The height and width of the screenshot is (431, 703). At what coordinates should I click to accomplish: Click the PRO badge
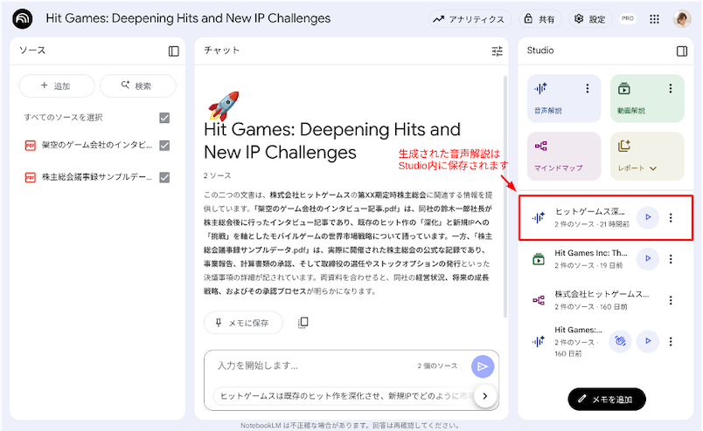[x=628, y=18]
